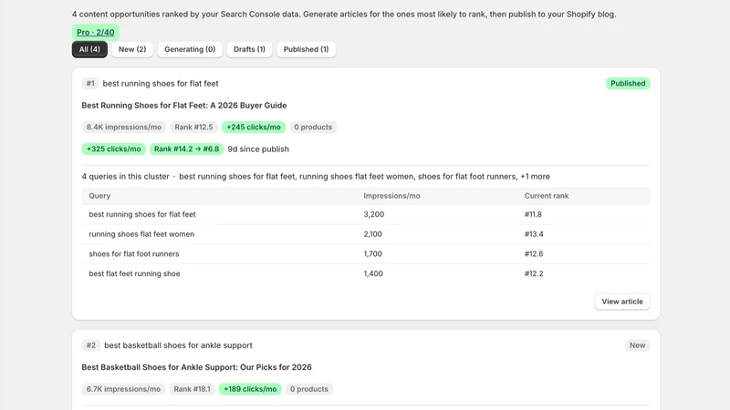Click the 'Rank #18.1' chip
The height and width of the screenshot is (410, 730).
[x=192, y=389]
